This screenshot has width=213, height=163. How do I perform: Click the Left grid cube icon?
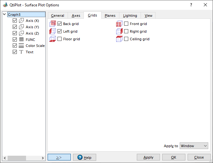(x=53, y=31)
